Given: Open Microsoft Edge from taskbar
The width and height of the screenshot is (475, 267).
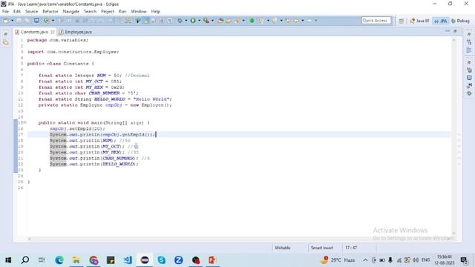Looking at the screenshot, I should 59,260.
